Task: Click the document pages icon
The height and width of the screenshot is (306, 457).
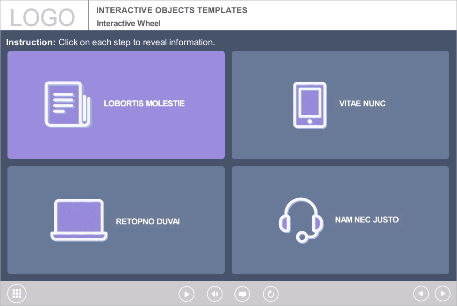Action: 68,104
